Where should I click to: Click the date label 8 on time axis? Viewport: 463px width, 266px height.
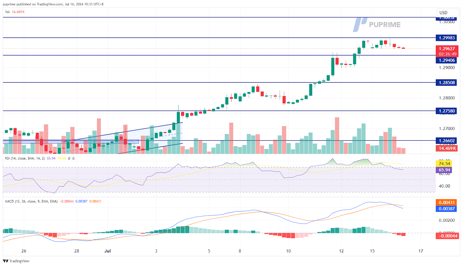(240, 251)
